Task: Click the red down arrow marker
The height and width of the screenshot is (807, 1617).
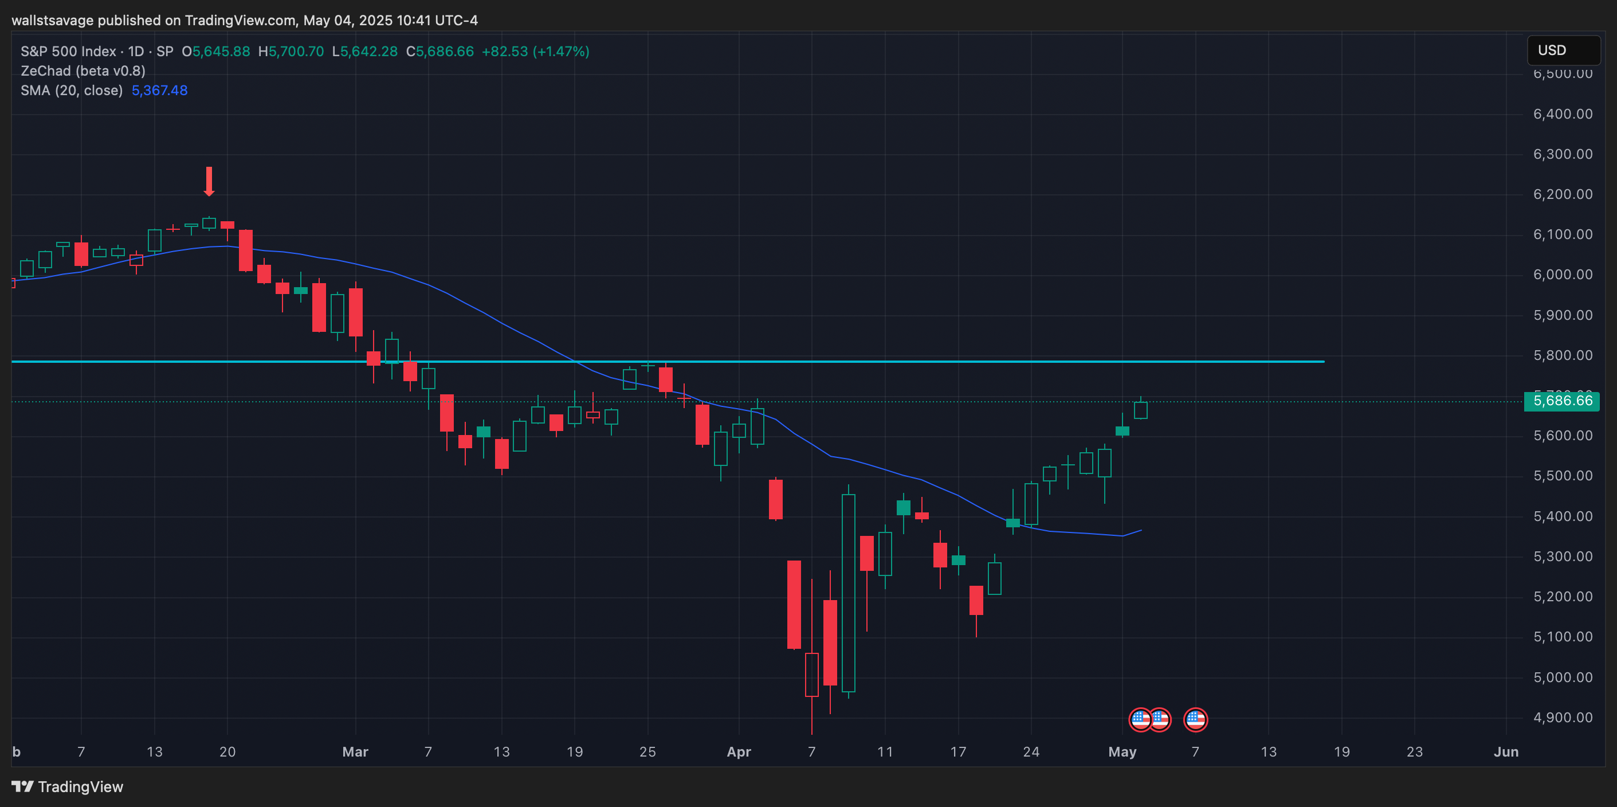Action: point(209,182)
